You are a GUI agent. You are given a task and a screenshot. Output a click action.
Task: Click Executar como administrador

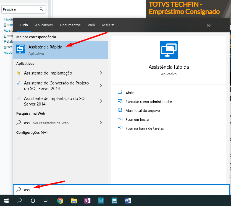(x=149, y=102)
